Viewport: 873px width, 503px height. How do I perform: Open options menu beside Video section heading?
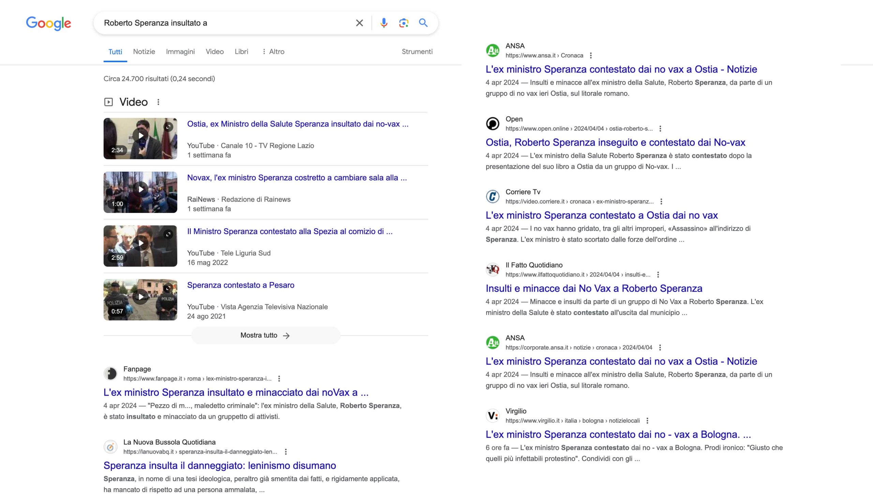tap(158, 102)
